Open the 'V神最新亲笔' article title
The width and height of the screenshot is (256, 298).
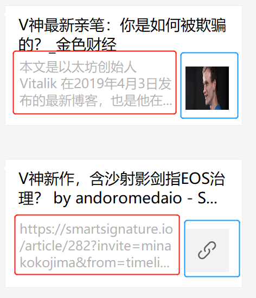(122, 35)
